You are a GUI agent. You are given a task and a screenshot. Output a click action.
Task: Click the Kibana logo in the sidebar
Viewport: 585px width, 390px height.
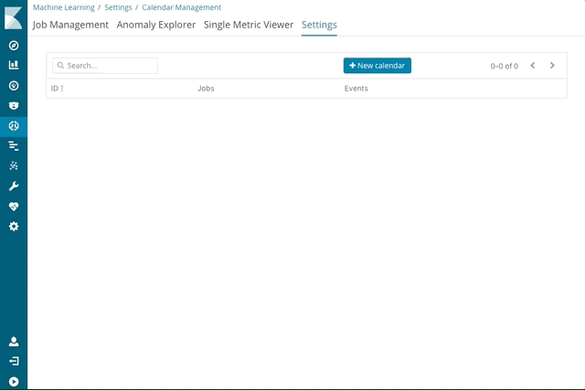pos(14,17)
